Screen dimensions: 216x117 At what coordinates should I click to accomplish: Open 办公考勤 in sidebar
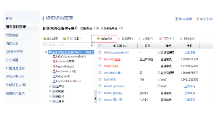point(12,60)
